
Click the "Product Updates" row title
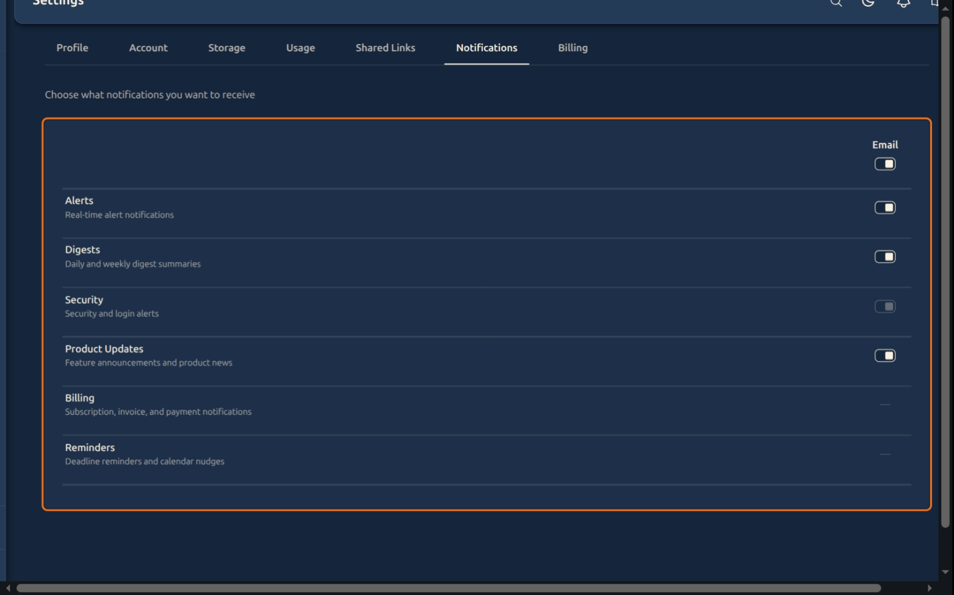tap(104, 349)
